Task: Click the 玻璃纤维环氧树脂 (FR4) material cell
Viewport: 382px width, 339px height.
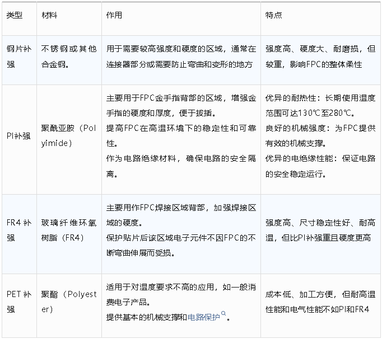Action: pyautogui.click(x=68, y=230)
